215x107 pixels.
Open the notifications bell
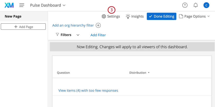click(x=196, y=5)
